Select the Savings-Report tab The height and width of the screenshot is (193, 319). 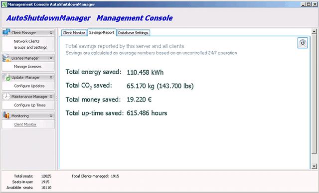tap(102, 32)
